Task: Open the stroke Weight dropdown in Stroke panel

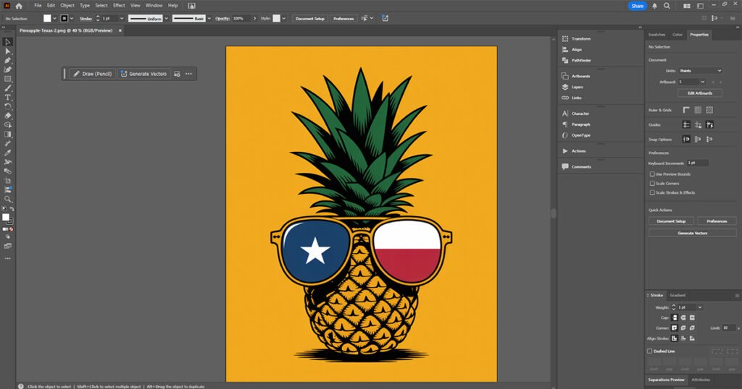Action: [700, 307]
